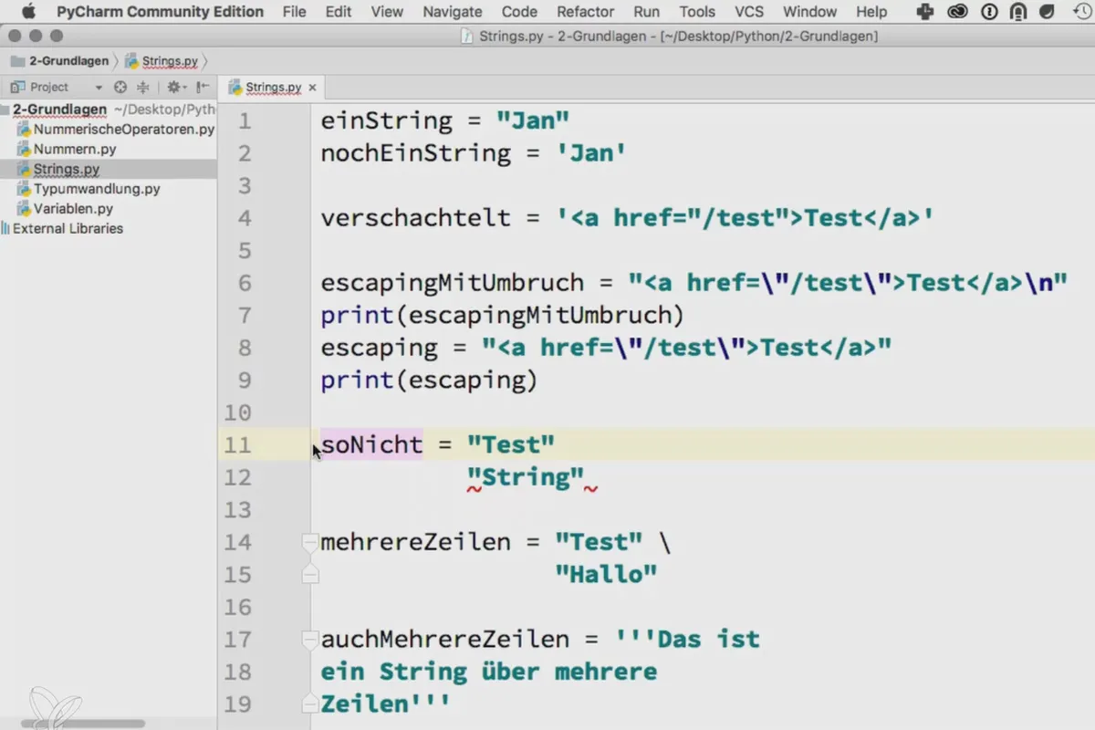The image size is (1095, 730).
Task: Open the File menu
Action: (x=295, y=12)
